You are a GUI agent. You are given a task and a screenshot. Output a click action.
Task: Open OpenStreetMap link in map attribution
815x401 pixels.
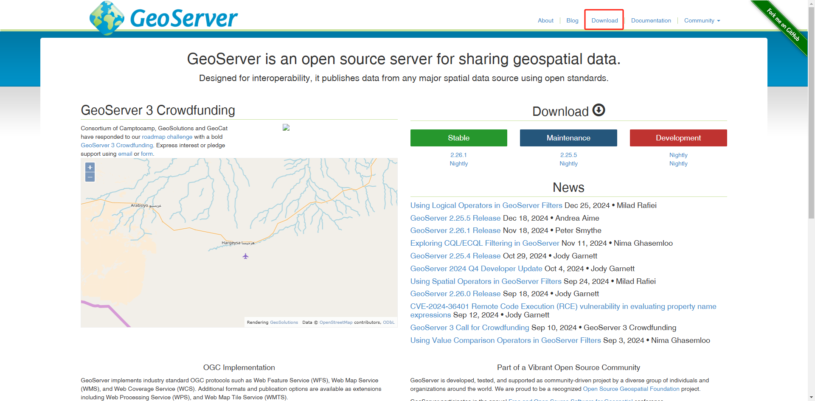(336, 322)
